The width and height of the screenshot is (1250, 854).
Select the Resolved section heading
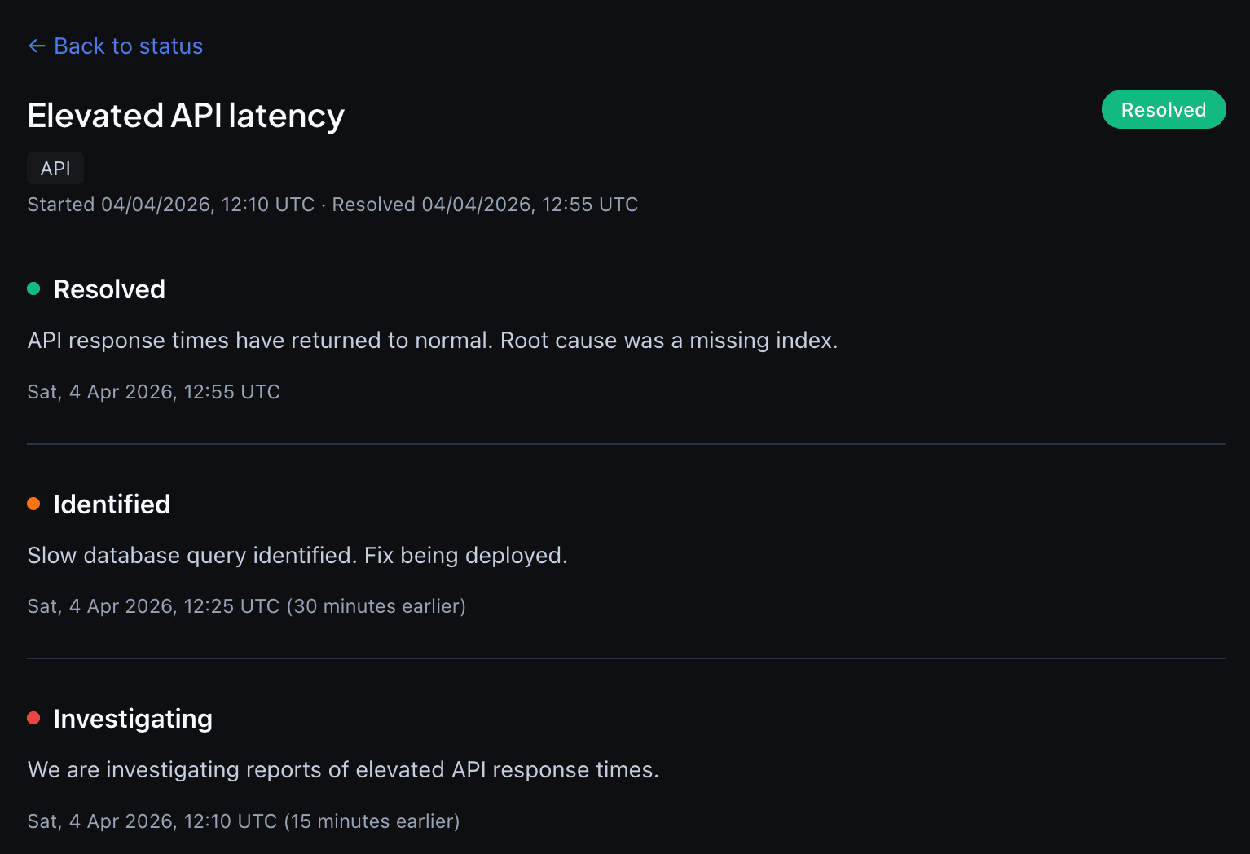109,289
